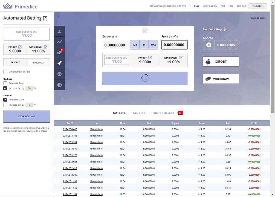The height and width of the screenshot is (197, 275).
Task: Open the FAQ page
Action: click(x=223, y=6)
